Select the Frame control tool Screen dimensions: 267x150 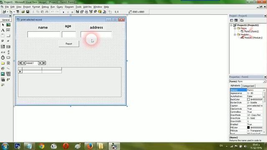(x=3, y=36)
